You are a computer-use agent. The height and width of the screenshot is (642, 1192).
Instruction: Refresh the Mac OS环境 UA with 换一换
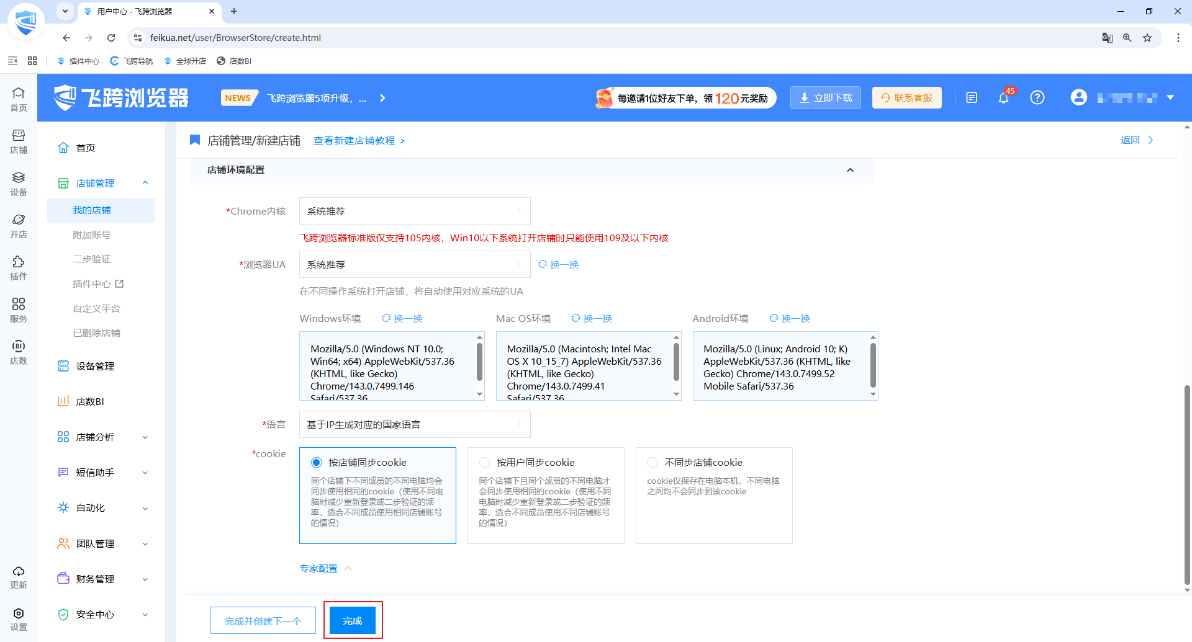pos(592,318)
